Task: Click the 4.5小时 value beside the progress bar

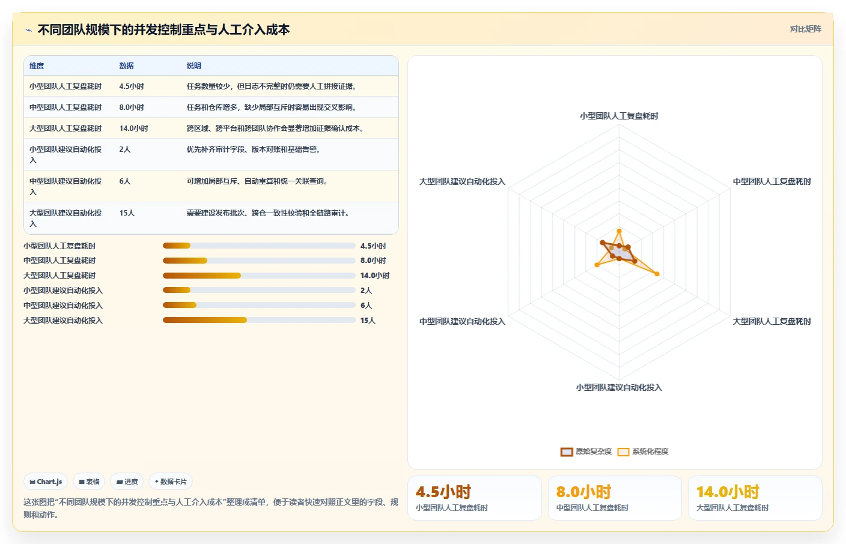Action: pos(373,246)
